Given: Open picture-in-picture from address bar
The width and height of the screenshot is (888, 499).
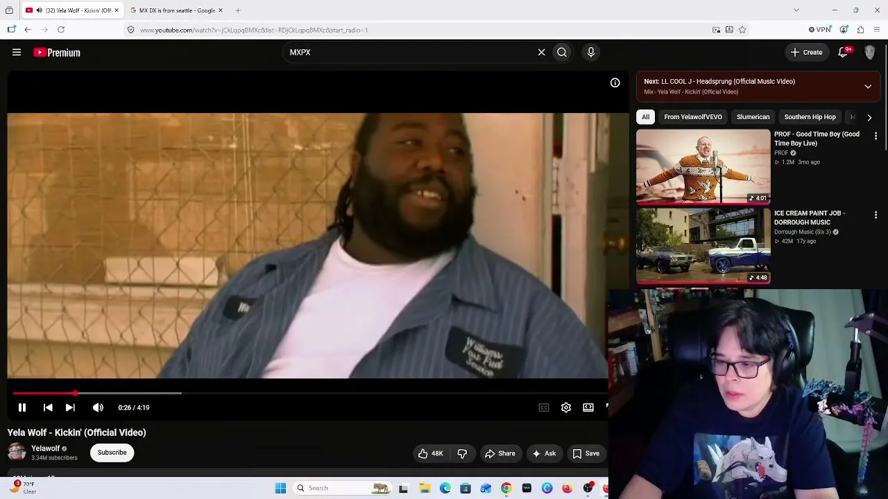Looking at the screenshot, I should point(716,30).
